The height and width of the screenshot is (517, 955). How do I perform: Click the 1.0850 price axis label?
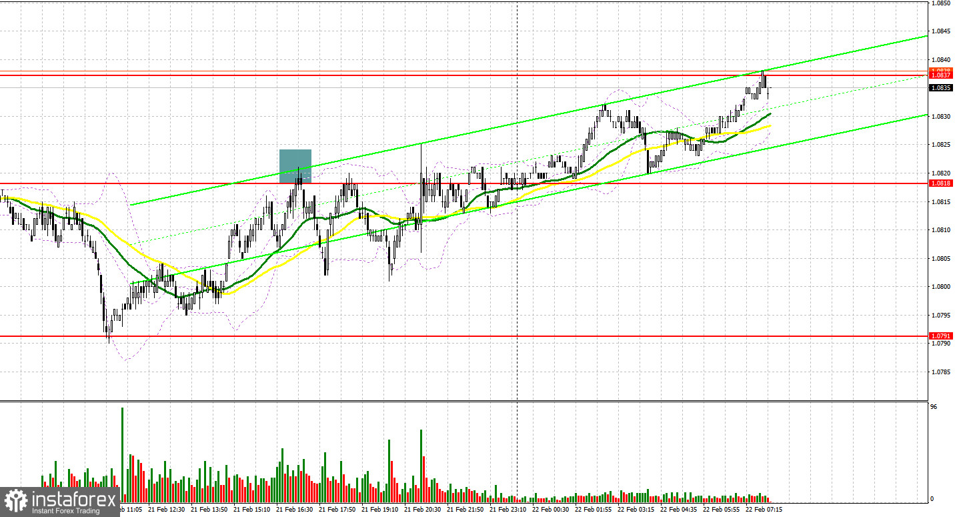pos(940,3)
